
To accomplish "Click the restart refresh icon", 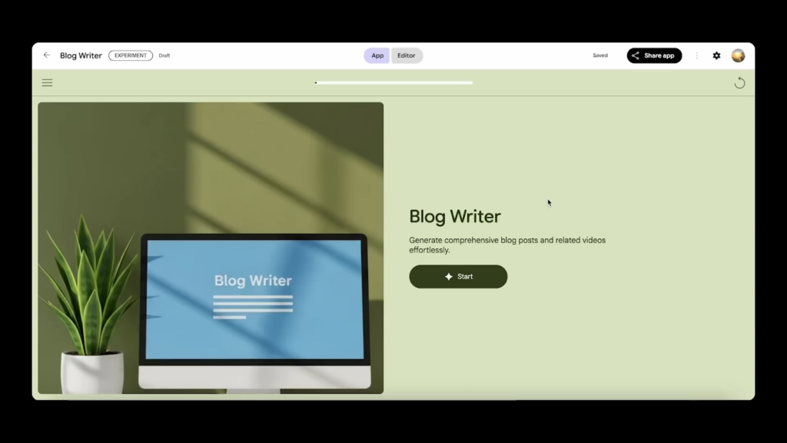I will click(x=739, y=83).
